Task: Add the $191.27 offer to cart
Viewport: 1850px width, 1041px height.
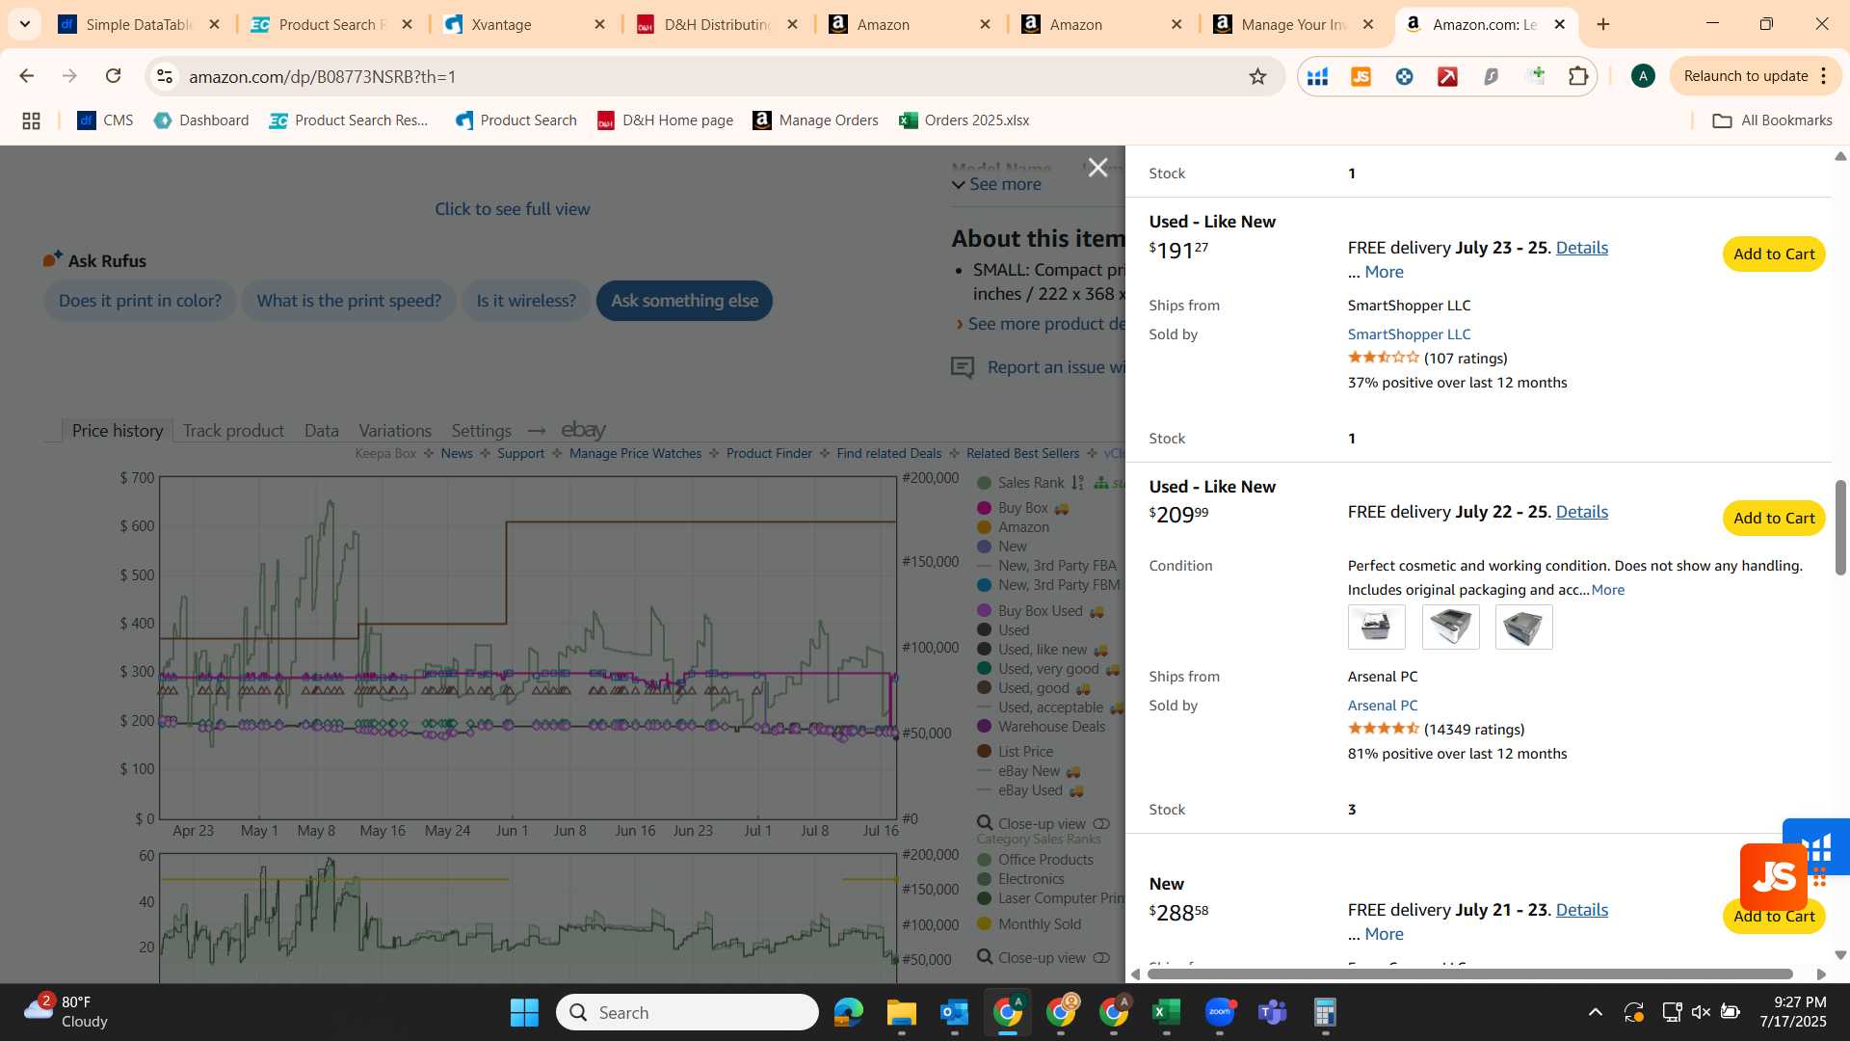Action: tap(1774, 254)
